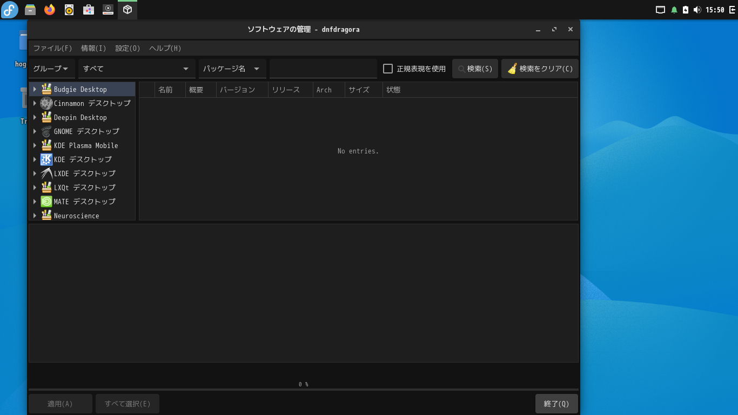Click the すべて選択(E) button
Image resolution: width=738 pixels, height=415 pixels.
tap(128, 404)
